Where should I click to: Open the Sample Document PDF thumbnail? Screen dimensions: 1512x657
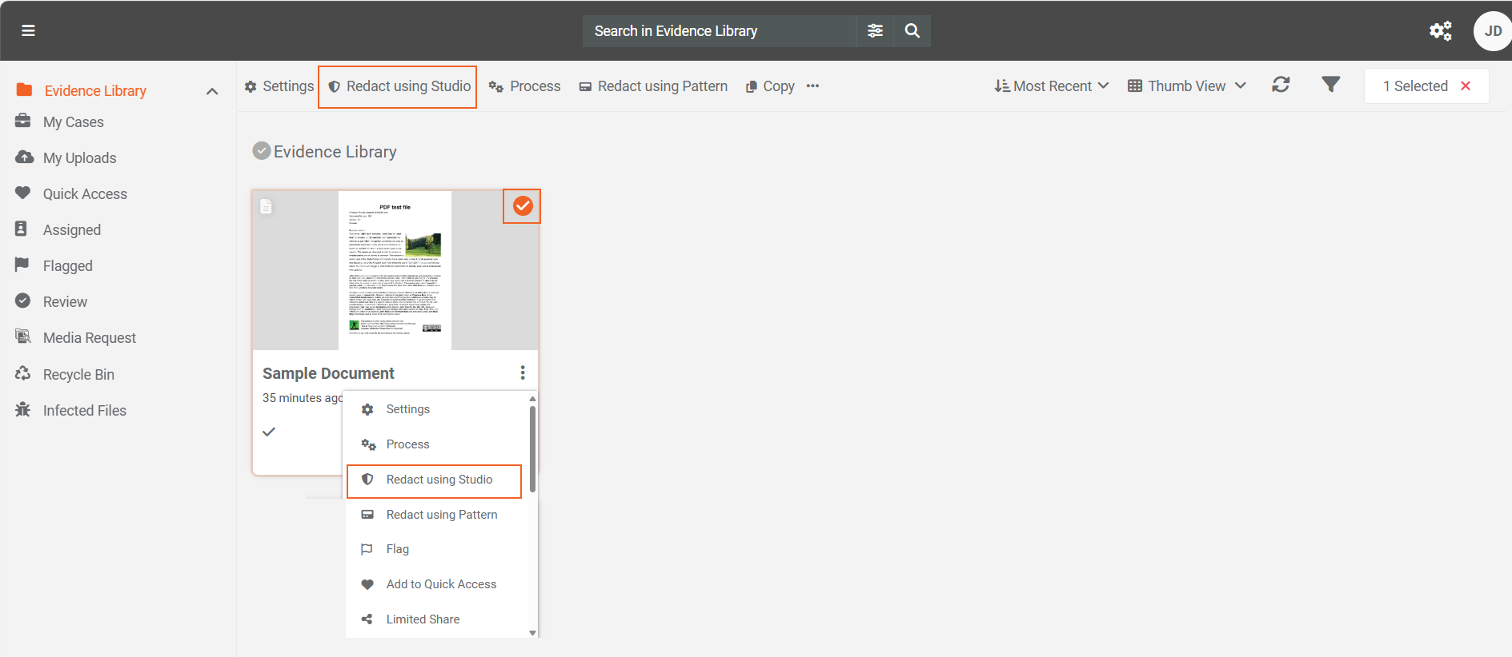pos(395,270)
